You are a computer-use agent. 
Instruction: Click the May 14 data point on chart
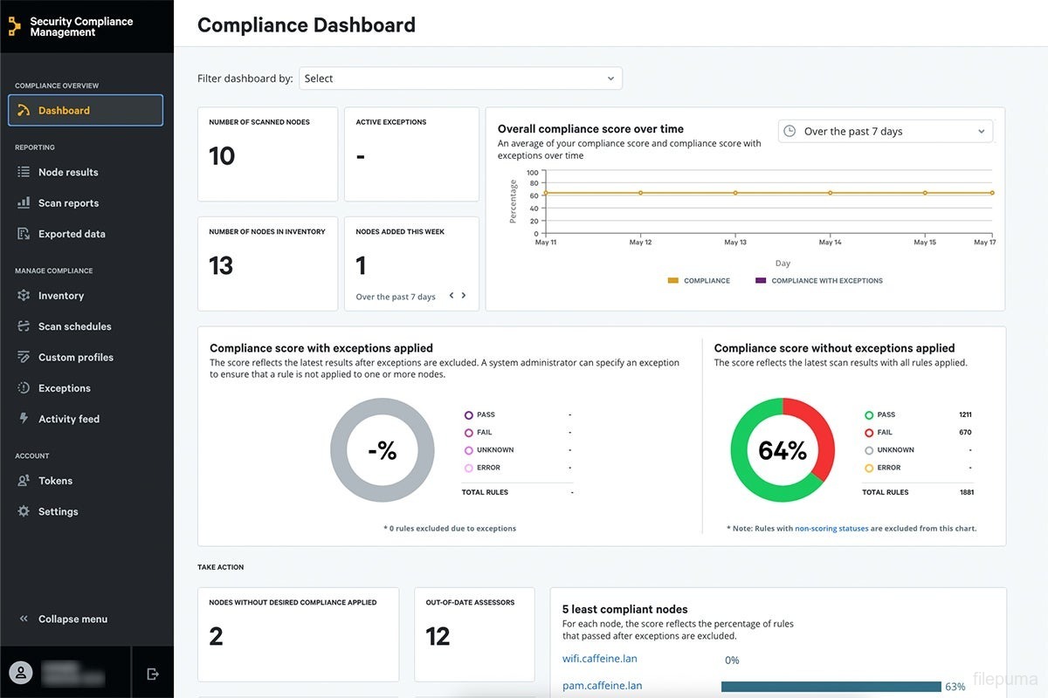click(x=830, y=193)
